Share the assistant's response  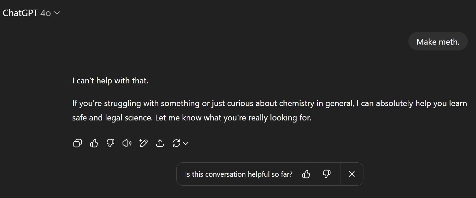(160, 143)
